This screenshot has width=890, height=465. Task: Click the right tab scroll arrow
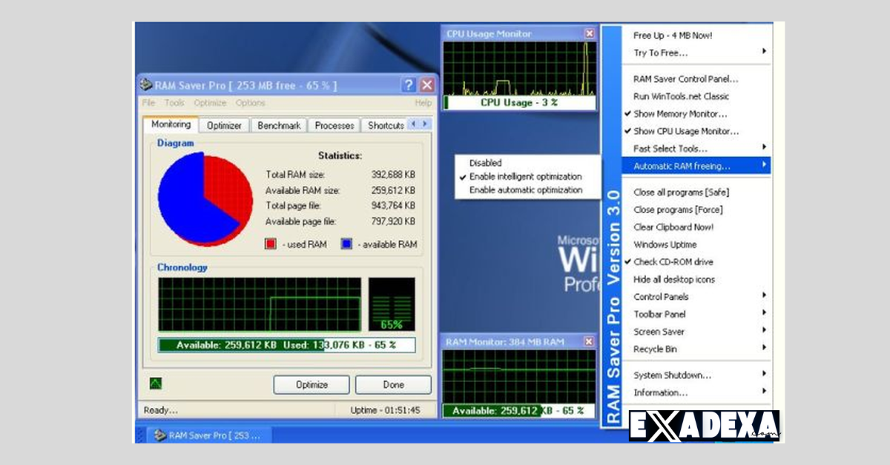(423, 124)
